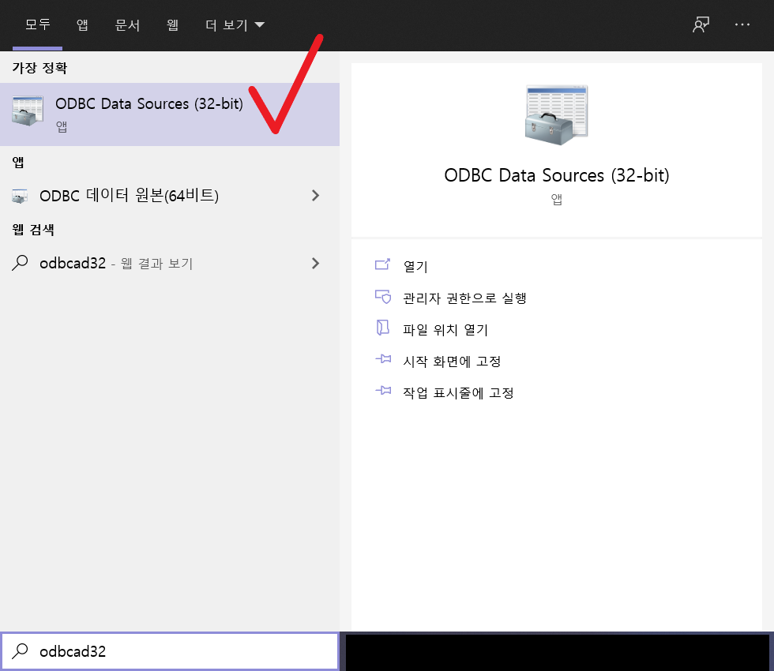This screenshot has height=671, width=774.
Task: Click magnifier icon beside odbcad32 web result
Action: (20, 262)
